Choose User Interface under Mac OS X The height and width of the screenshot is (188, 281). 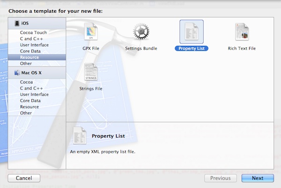coord(34,94)
